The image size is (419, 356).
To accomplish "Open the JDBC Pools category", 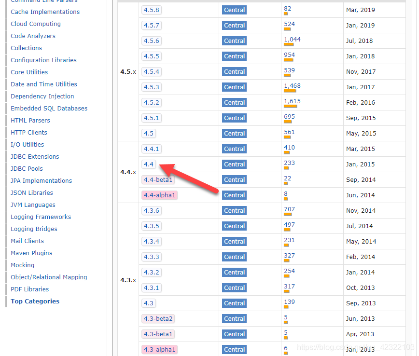I will click(x=27, y=168).
